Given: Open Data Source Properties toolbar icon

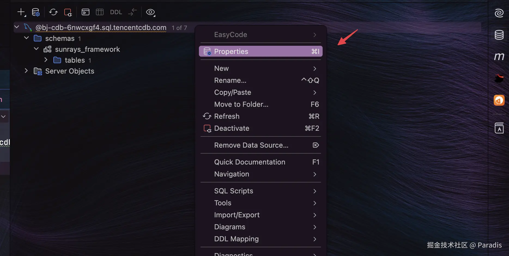Looking at the screenshot, I should (36, 12).
